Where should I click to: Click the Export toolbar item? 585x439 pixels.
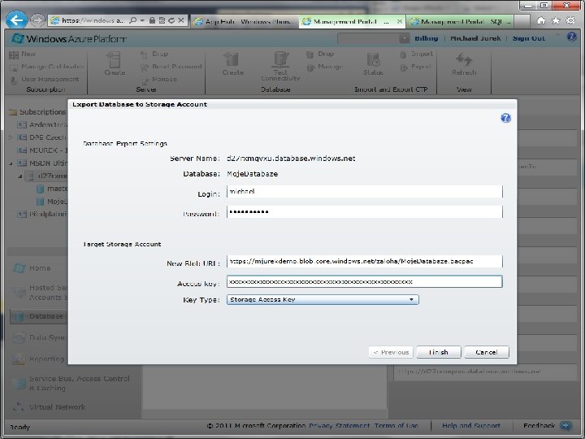coord(416,67)
